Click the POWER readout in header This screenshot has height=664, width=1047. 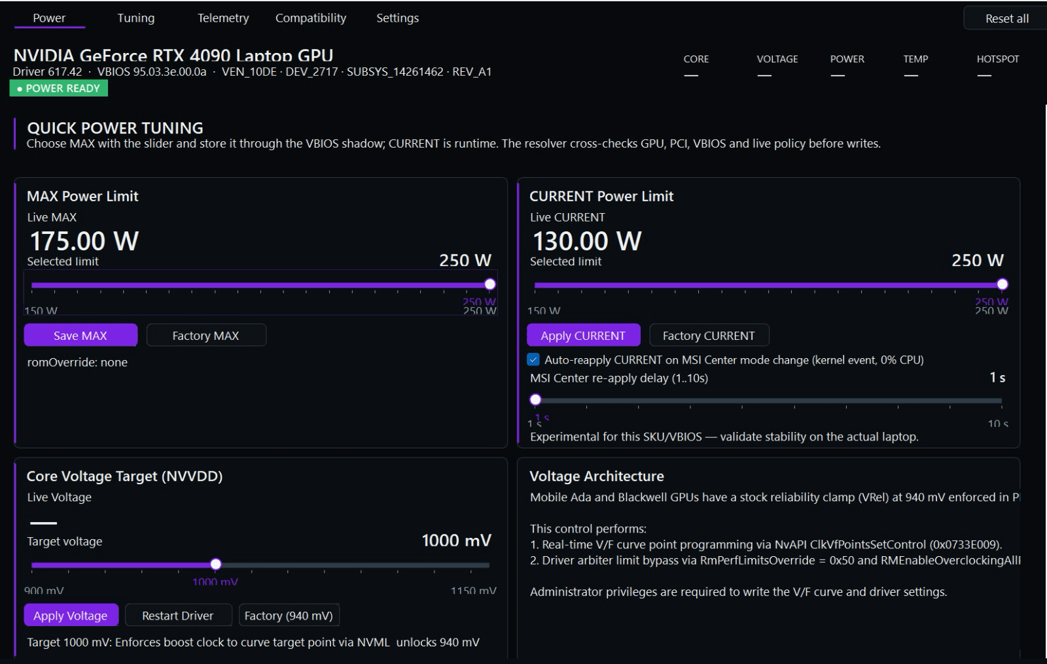click(x=847, y=66)
